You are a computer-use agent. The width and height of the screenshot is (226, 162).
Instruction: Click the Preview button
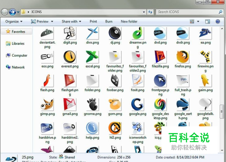tap(40, 22)
